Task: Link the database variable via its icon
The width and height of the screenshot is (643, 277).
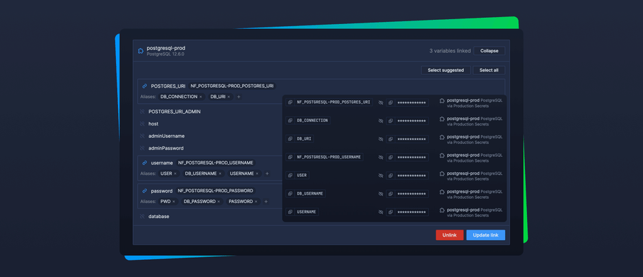Action: [x=142, y=217]
